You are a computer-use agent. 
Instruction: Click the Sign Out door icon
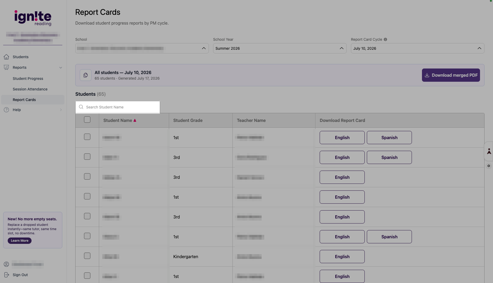pyautogui.click(x=6, y=275)
